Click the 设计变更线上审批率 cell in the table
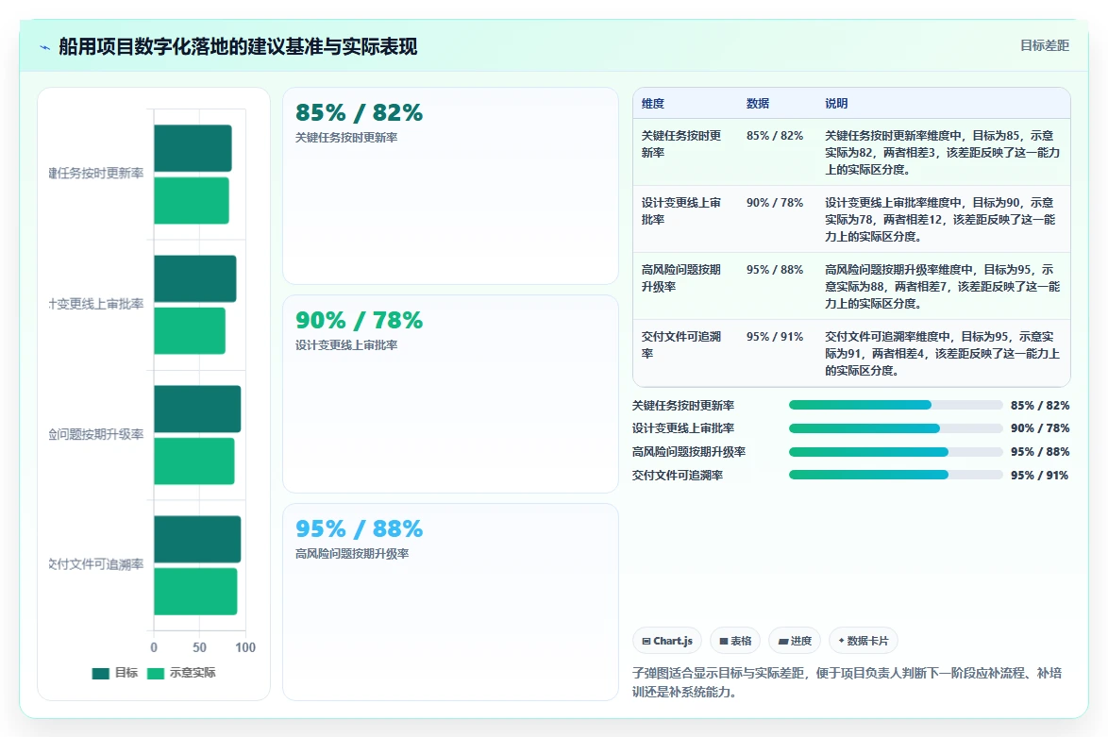Image resolution: width=1108 pixels, height=737 pixels. coord(681,211)
